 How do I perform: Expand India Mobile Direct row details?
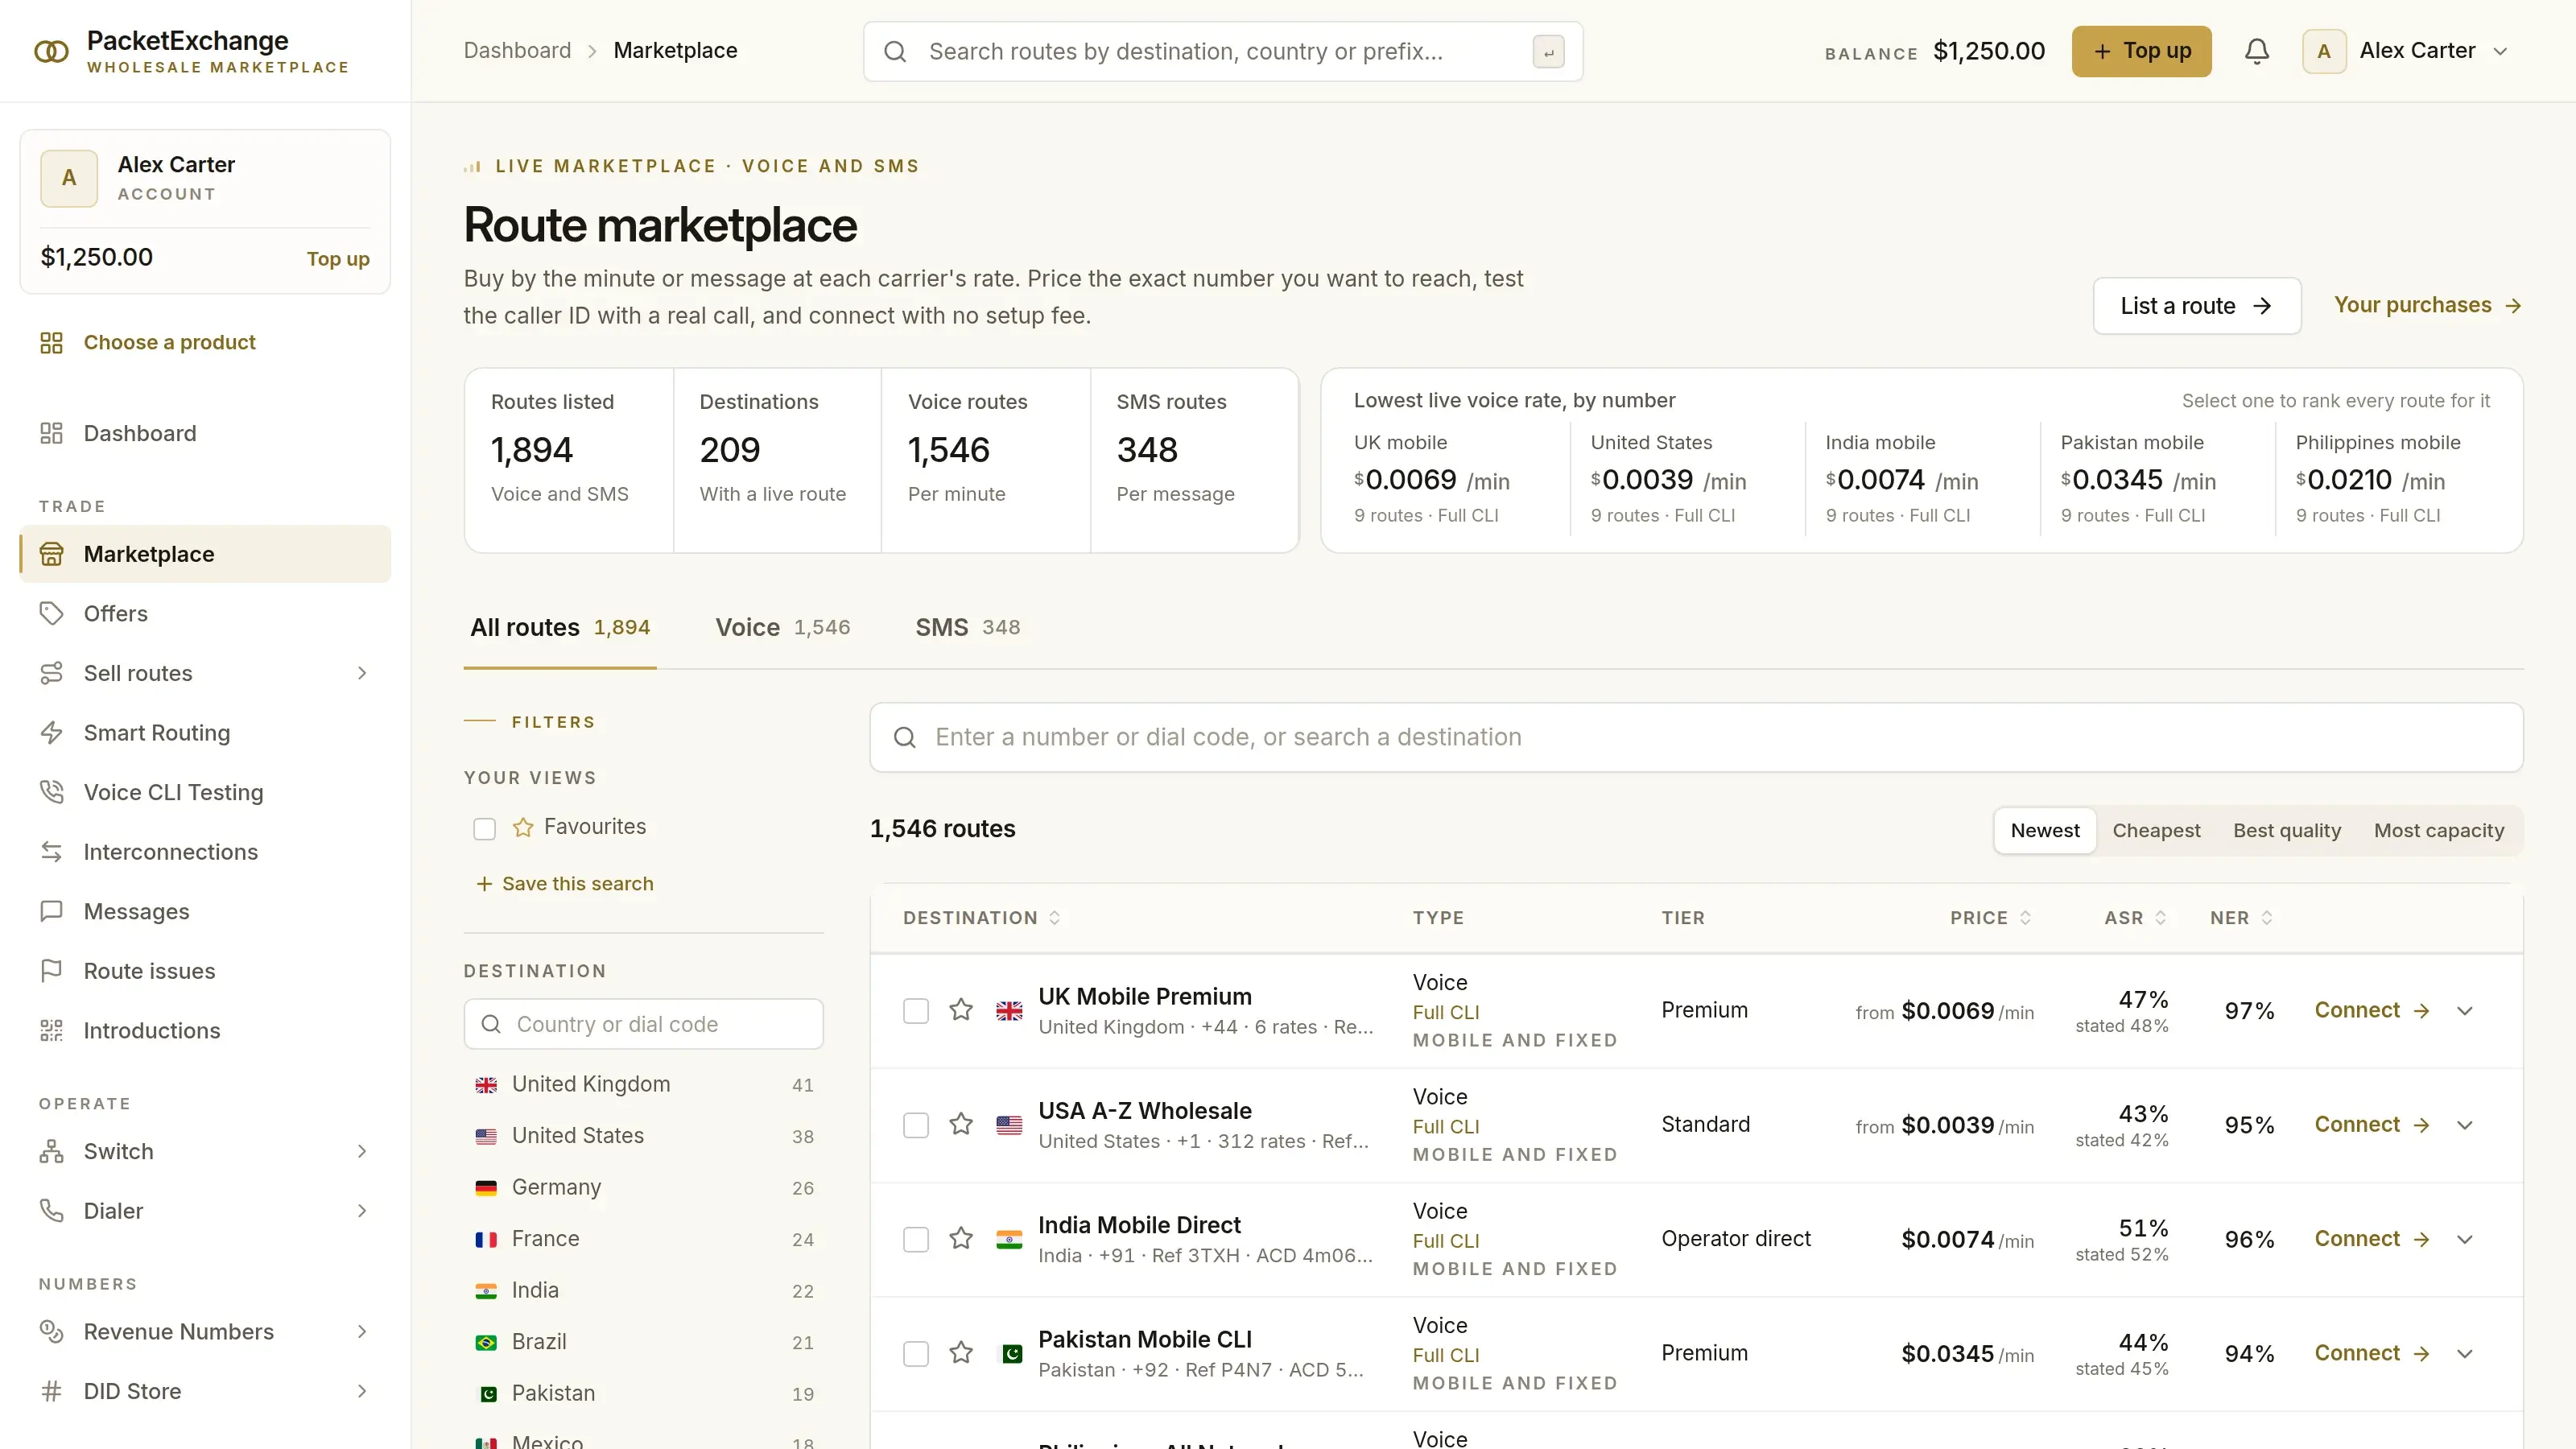2464,1240
